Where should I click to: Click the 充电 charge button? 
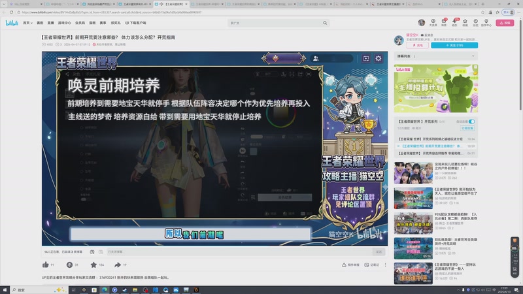click(x=417, y=45)
